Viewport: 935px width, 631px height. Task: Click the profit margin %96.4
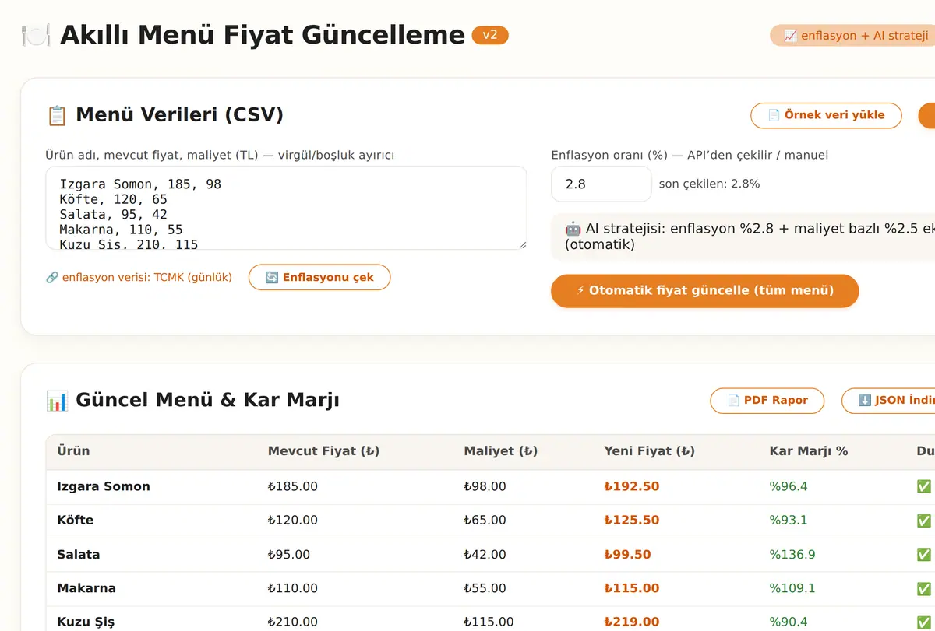coord(789,486)
